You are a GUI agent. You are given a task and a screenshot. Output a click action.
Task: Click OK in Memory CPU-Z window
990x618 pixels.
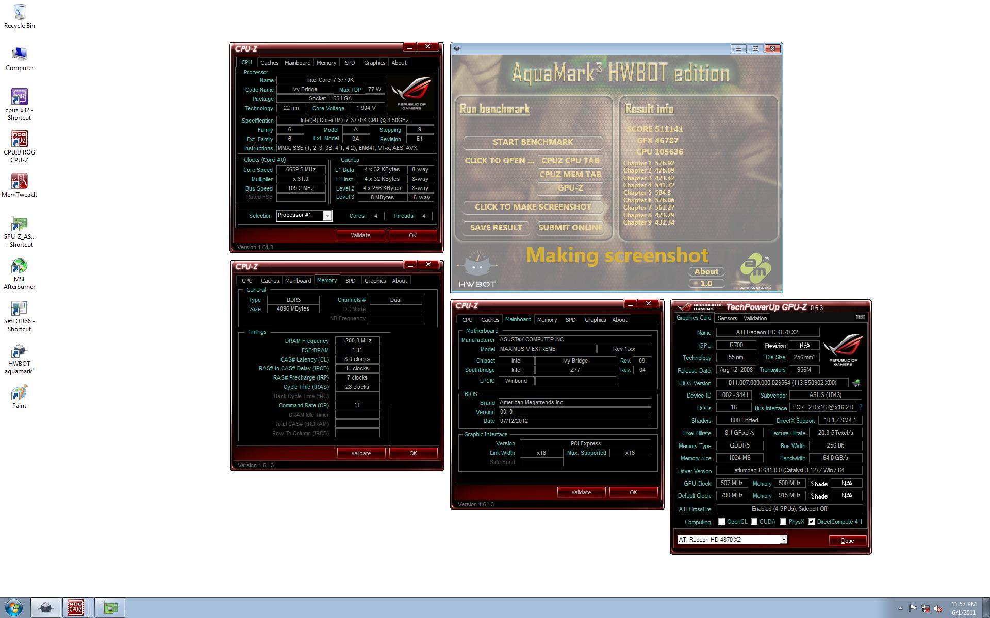pos(413,453)
